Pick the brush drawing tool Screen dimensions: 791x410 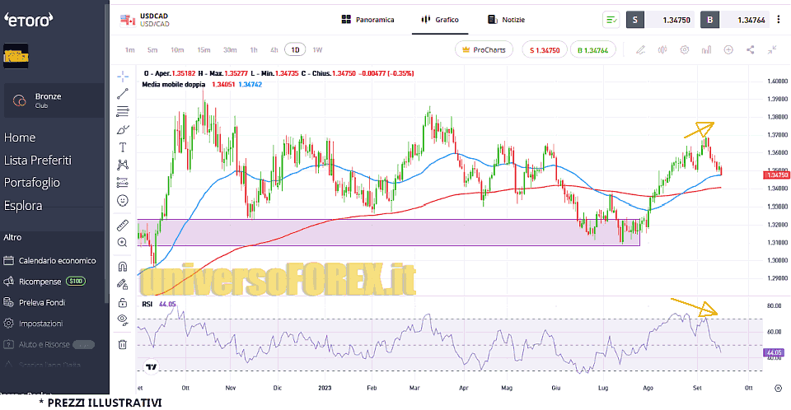(123, 129)
